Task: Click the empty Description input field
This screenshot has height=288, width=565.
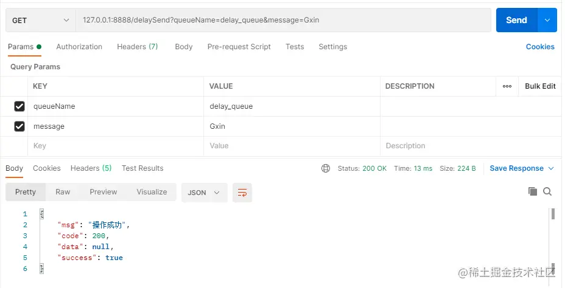Action: click(x=471, y=146)
